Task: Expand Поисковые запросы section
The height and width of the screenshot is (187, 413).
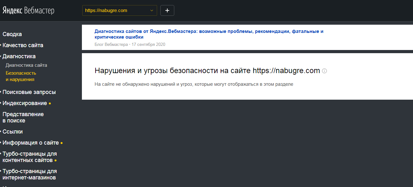Action: click(x=29, y=92)
